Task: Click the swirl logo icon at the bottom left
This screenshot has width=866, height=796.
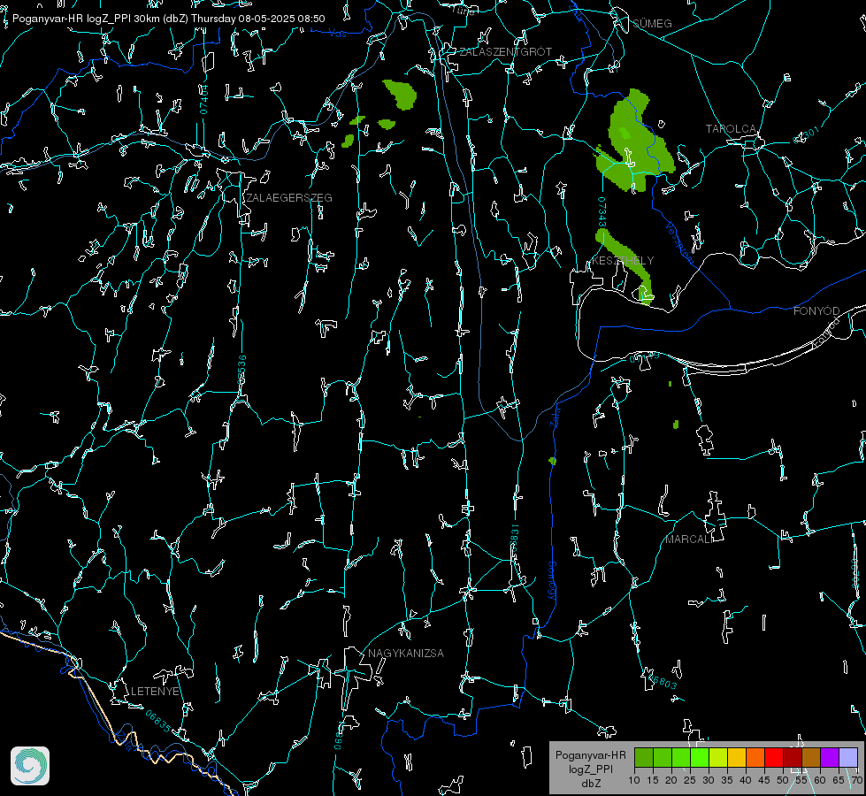Action: pyautogui.click(x=30, y=766)
